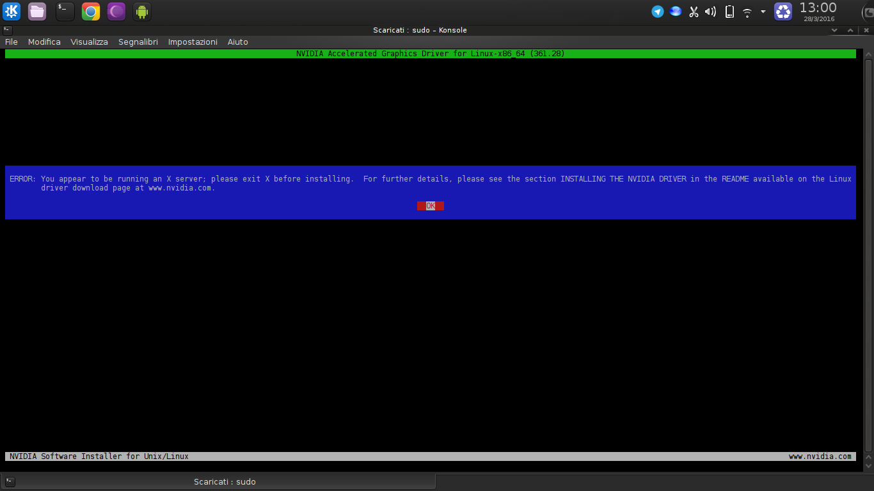Open the Modifica menu

[x=44, y=42]
